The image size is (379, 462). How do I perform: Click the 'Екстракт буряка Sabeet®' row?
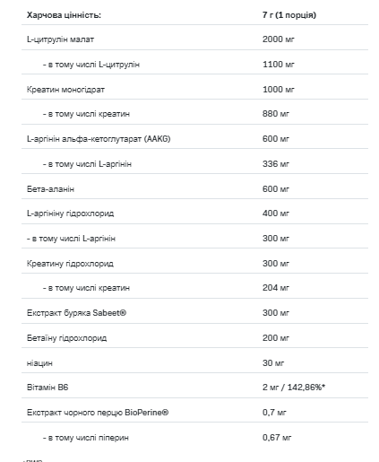pos(194,313)
